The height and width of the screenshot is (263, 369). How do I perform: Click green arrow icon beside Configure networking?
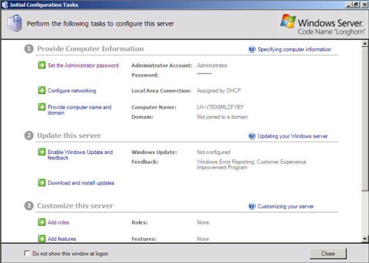[x=42, y=90]
